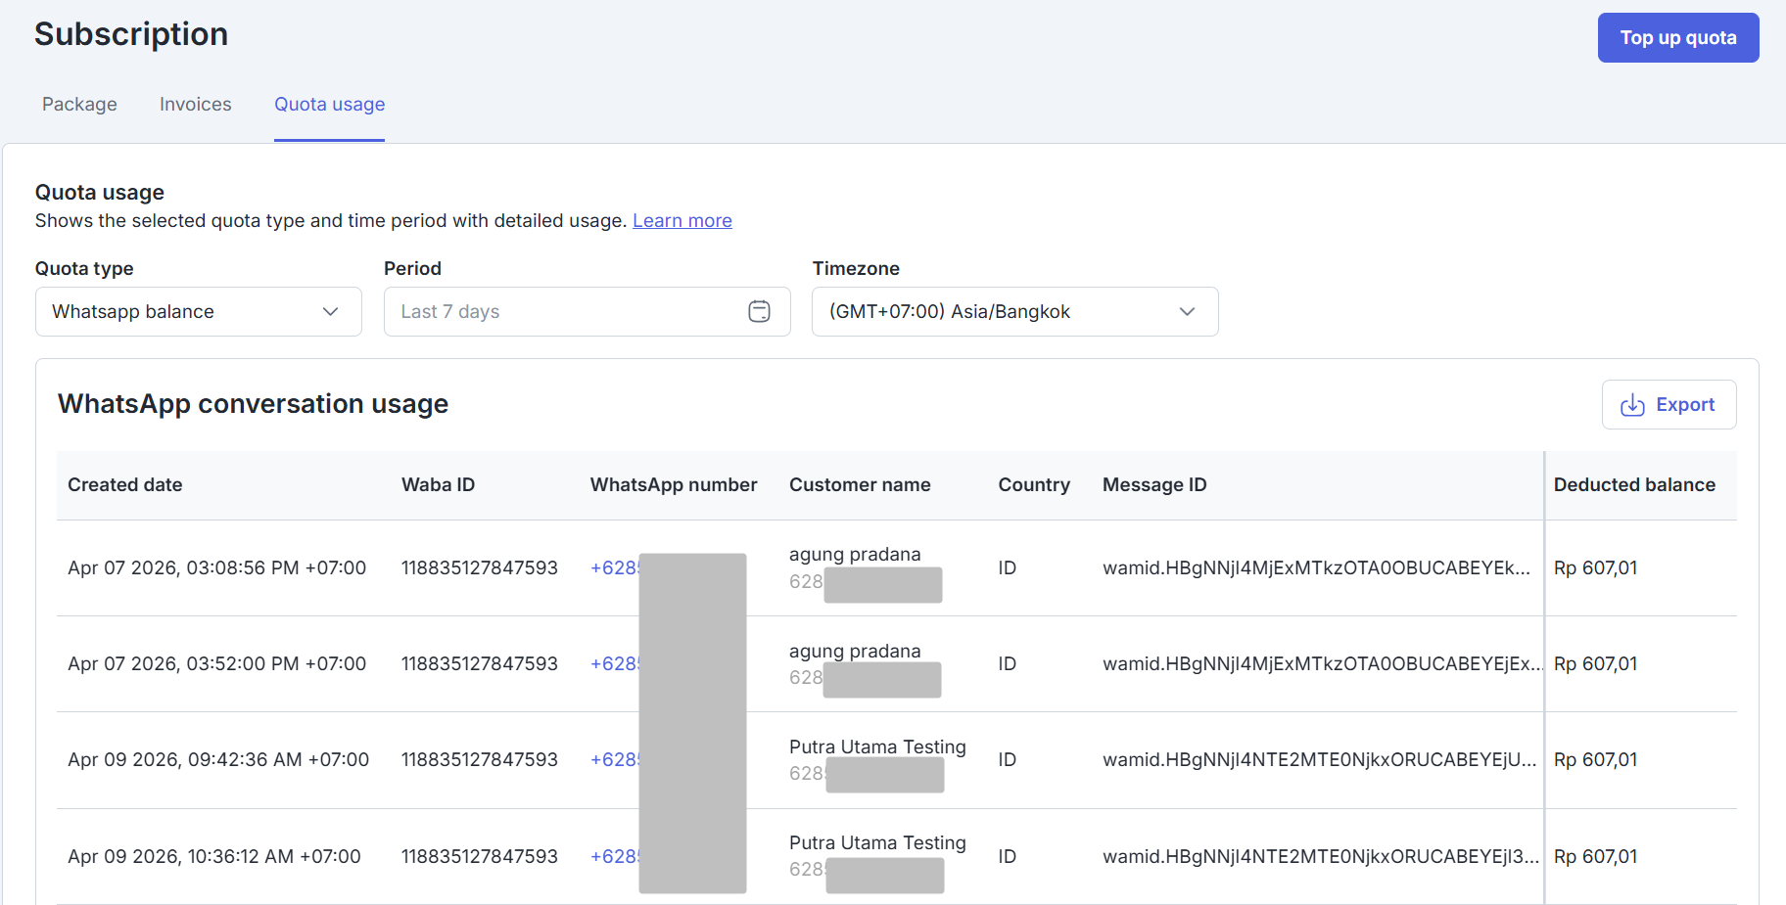The image size is (1786, 905).
Task: Click WhatsApp number link in last row
Action: [x=615, y=857]
